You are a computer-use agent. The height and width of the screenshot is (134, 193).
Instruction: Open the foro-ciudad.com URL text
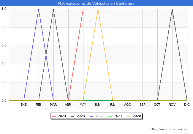[170, 129]
